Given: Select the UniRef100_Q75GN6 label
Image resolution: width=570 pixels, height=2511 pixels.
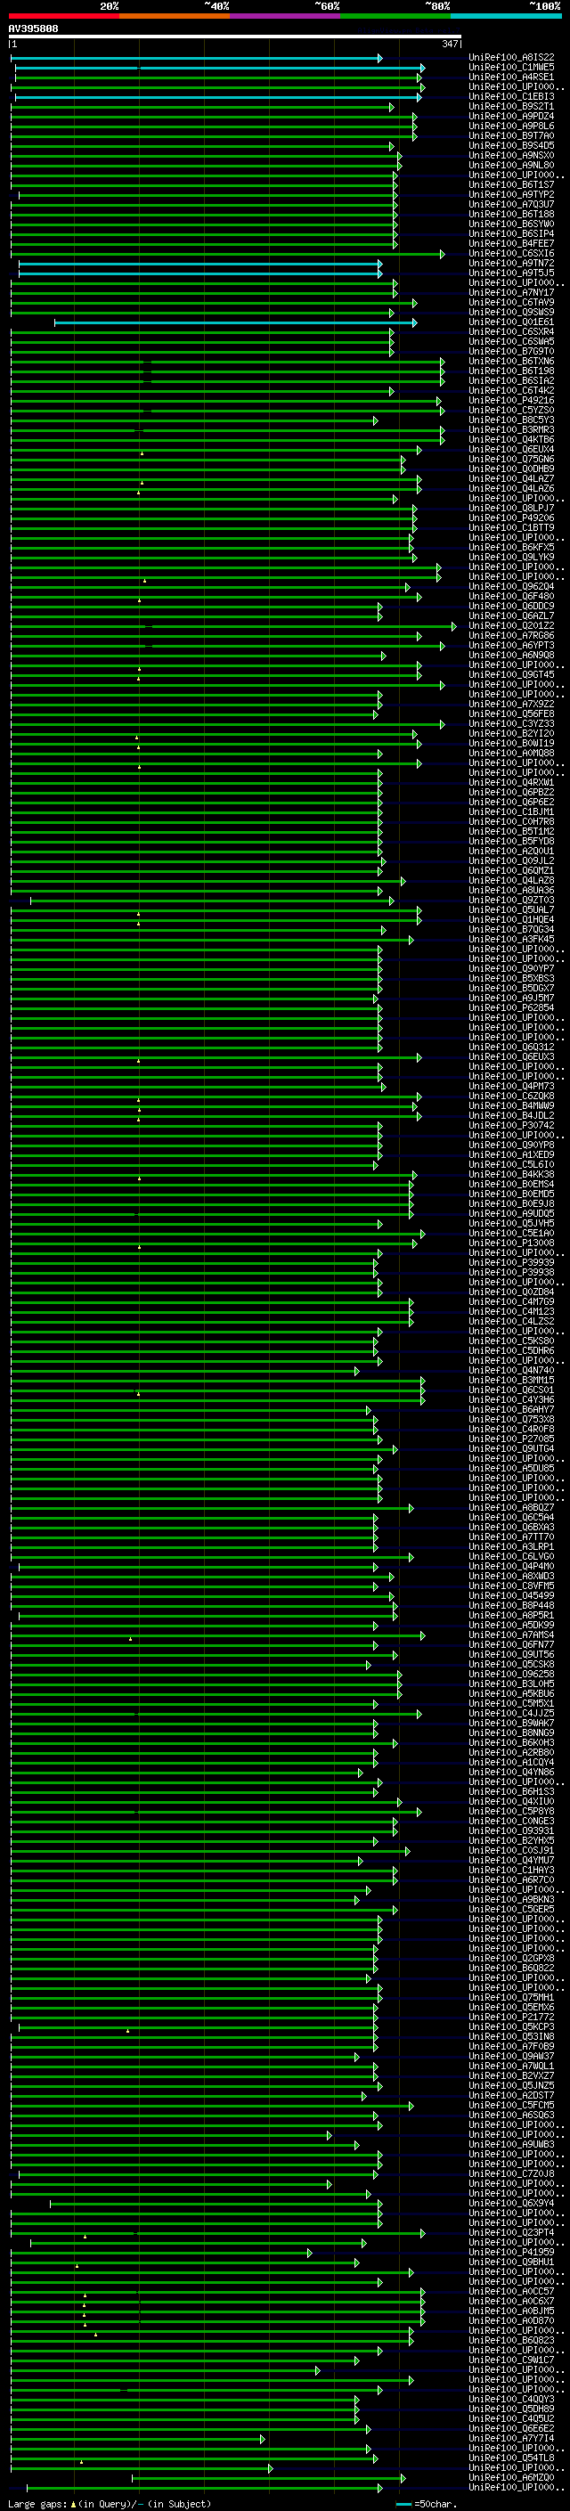Looking at the screenshot, I should pyautogui.click(x=511, y=459).
